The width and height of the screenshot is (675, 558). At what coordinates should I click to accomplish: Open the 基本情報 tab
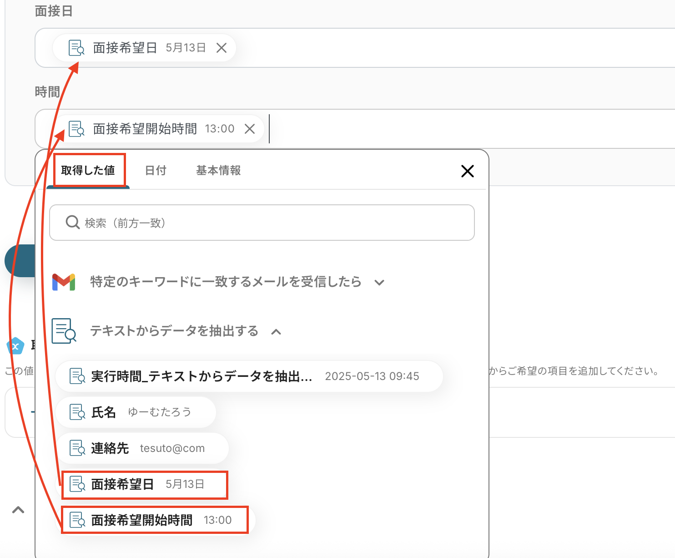218,171
